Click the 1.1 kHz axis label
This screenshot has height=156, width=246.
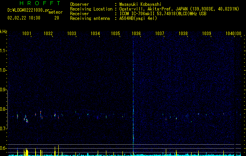pyautogui.click(x=3, y=51)
